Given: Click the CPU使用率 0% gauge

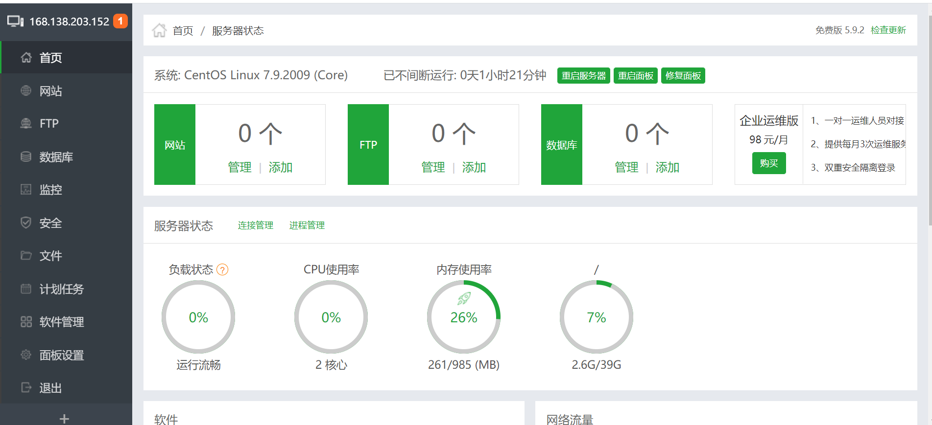Looking at the screenshot, I should 331,317.
